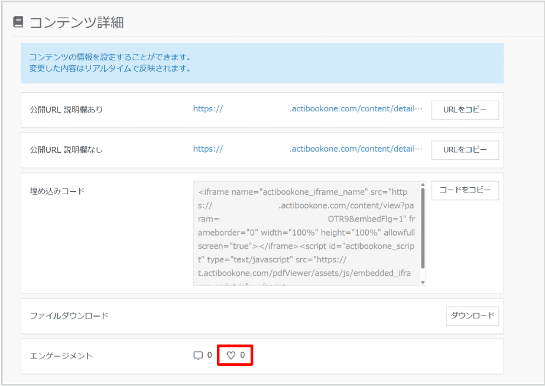
Task: Click the like count beside the heart
Action: pyautogui.click(x=242, y=355)
